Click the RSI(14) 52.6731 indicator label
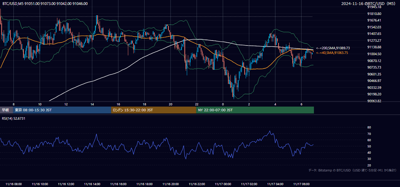The height and width of the screenshot is (187, 400). click(13, 118)
